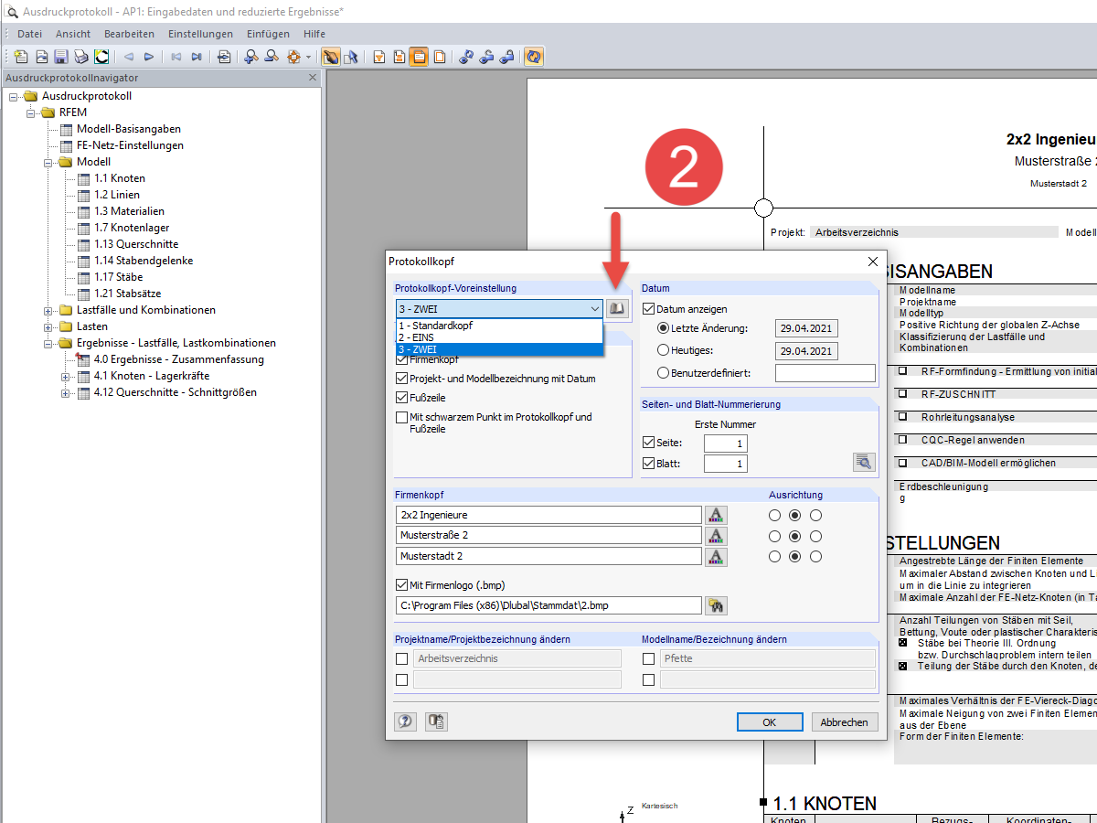
Task: Toggle the Datum anzeigen checkbox
Action: coord(649,309)
